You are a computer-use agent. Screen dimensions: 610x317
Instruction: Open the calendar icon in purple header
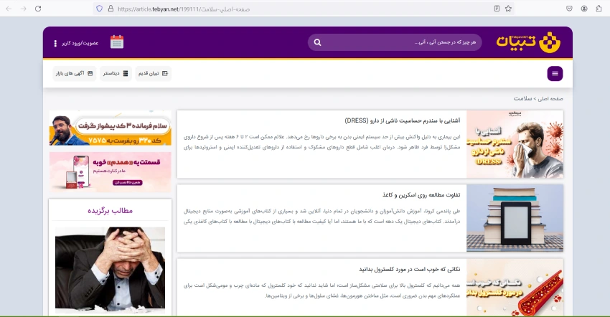click(117, 42)
